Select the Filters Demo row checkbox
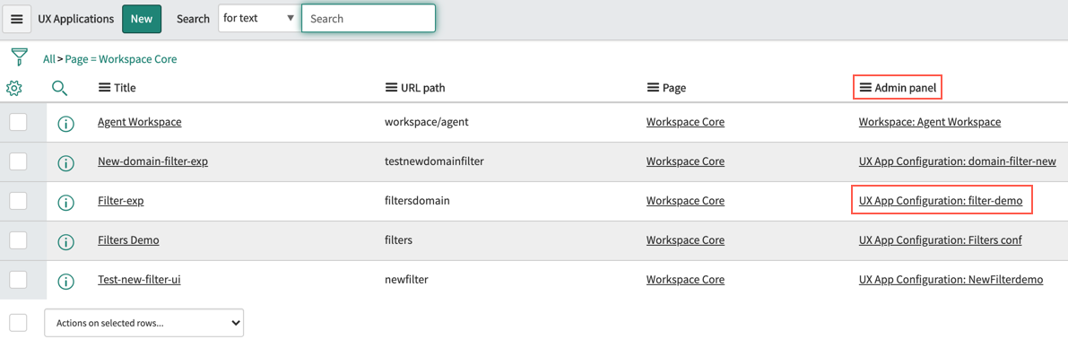Screen dimensions: 1068x348 point(18,239)
